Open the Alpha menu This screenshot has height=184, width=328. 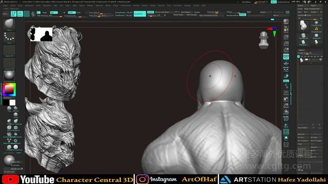point(6,6)
